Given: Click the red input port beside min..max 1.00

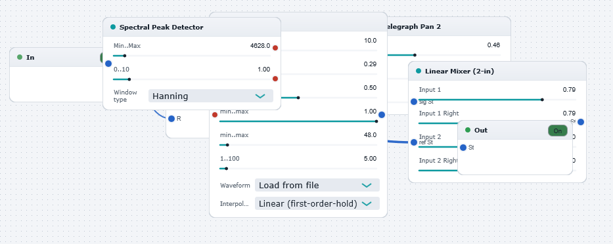Looking at the screenshot, I should tap(215, 115).
